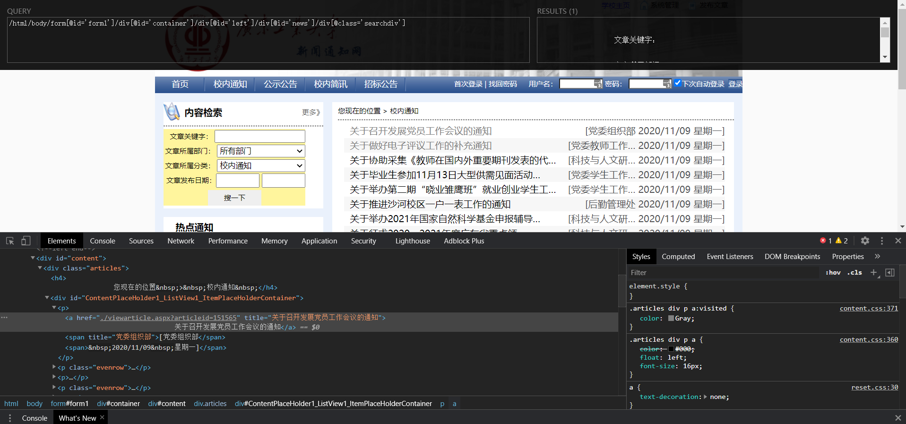Viewport: 906px width, 424px height.
Task: Expand the first p class evenrow node
Action: point(54,367)
